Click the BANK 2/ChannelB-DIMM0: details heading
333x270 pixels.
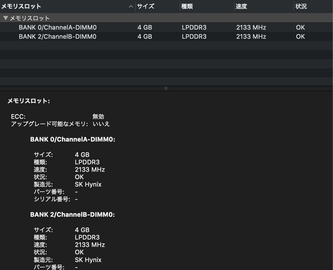pyautogui.click(x=73, y=215)
